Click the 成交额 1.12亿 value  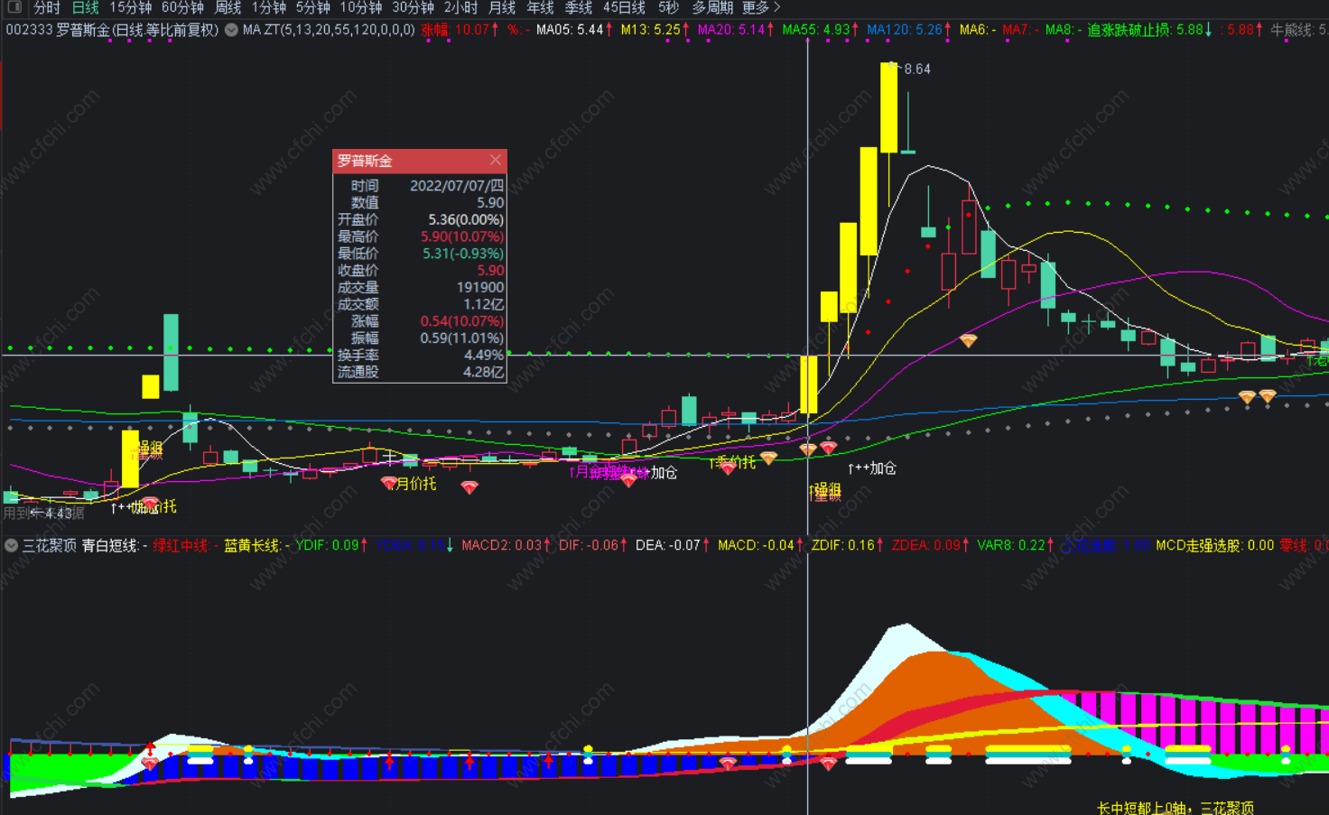(484, 304)
